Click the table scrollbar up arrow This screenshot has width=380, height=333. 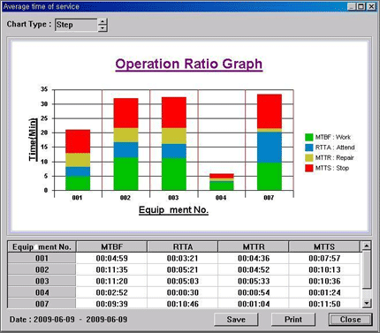pos(367,246)
